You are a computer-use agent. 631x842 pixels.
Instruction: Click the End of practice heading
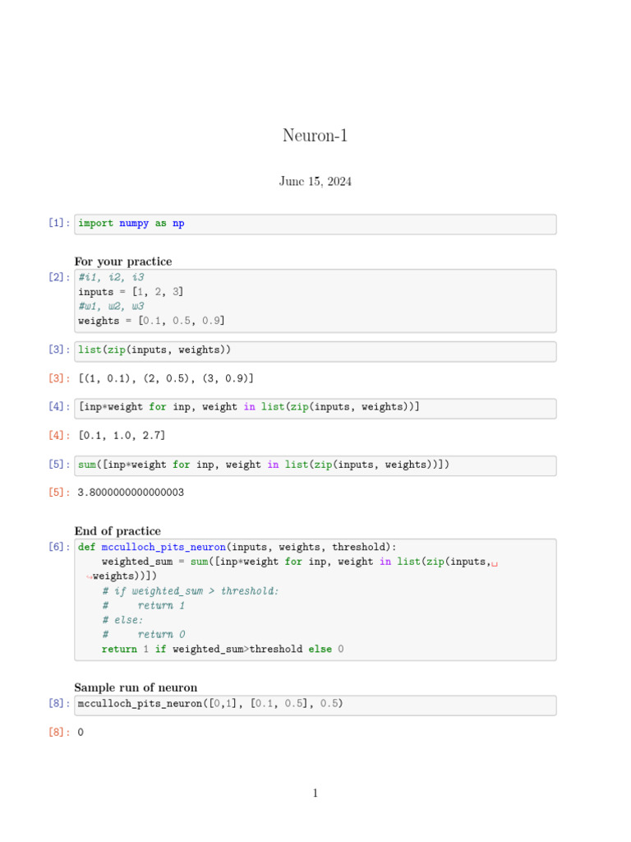pos(117,531)
